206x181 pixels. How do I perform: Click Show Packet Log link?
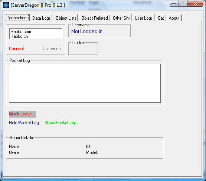click(61, 123)
